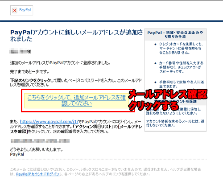This screenshot has width=223, height=181.
Task: Click the broken PayPal logo image
Action: click(21, 10)
